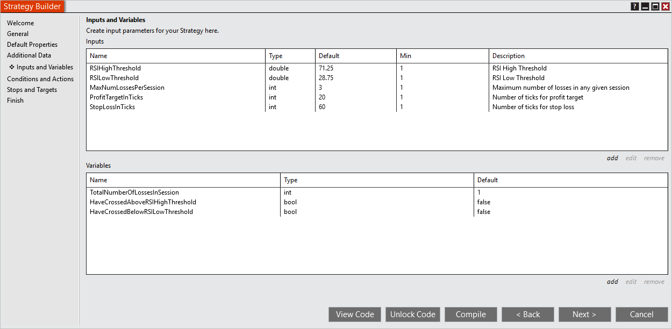Remove the selected input

click(x=654, y=158)
